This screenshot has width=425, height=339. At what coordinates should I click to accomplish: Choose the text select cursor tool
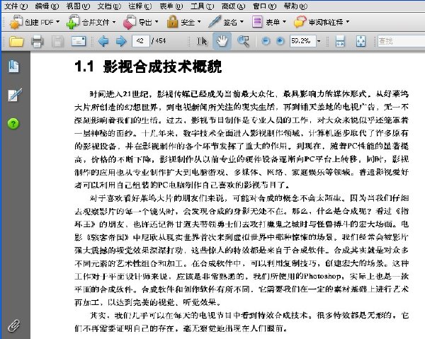[202, 41]
